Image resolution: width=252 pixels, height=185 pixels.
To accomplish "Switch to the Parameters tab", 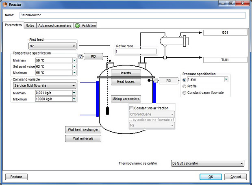I will pyautogui.click(x=13, y=25).
